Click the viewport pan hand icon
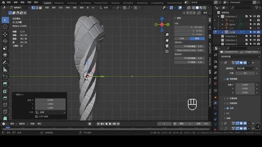Viewport: 262px width, 147px height. click(x=167, y=40)
